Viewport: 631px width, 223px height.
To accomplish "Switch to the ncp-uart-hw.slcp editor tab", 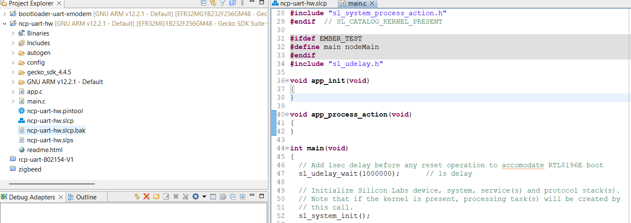I will pyautogui.click(x=303, y=3).
